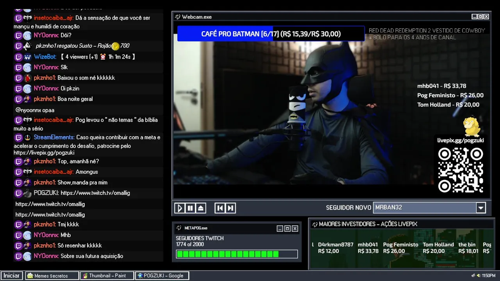500x281 pixels.
Task: Click the alarm clock emoji in WizeBot message
Action: pyautogui.click(x=103, y=57)
